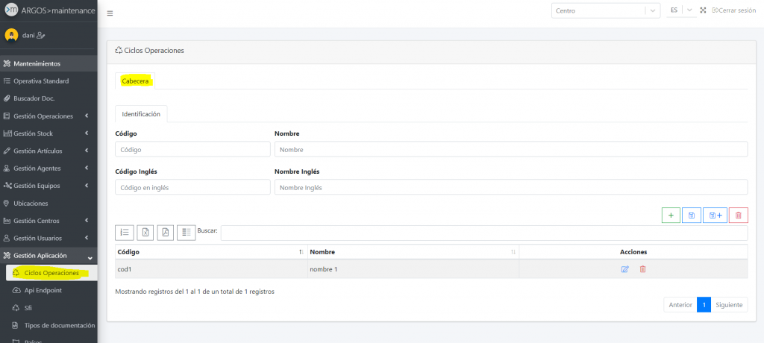Export the table to Excel

(145, 232)
